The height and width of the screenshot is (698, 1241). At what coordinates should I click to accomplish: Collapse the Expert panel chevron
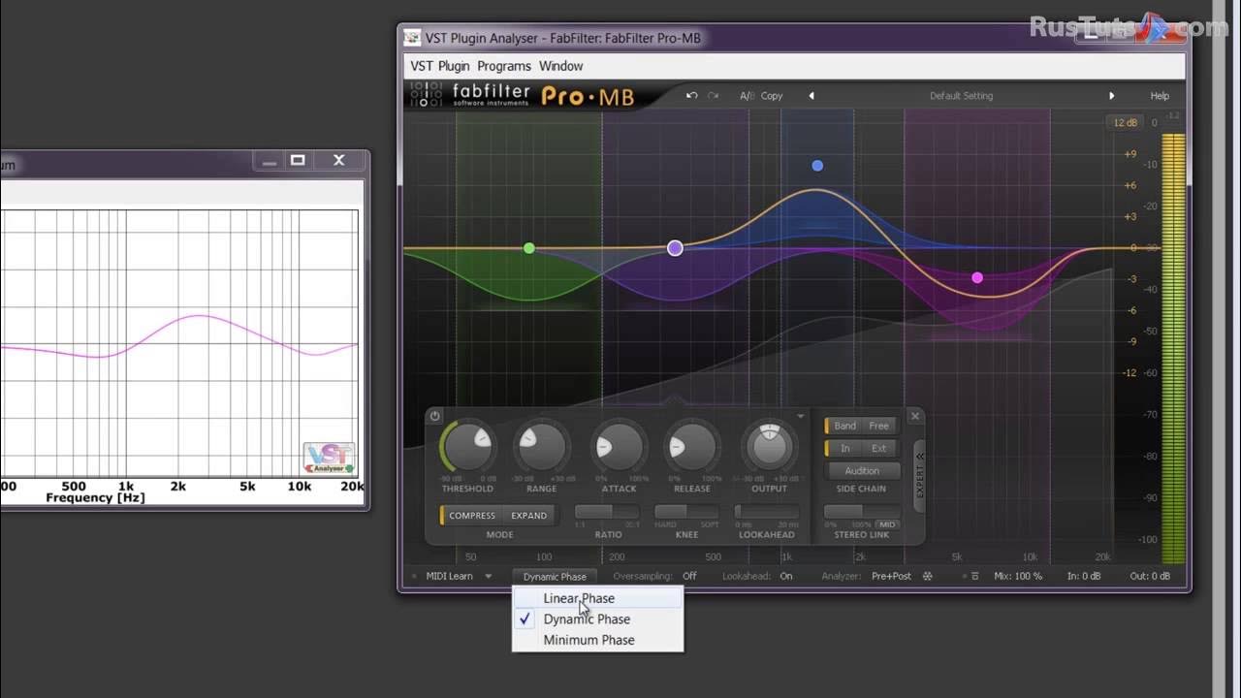coord(919,456)
